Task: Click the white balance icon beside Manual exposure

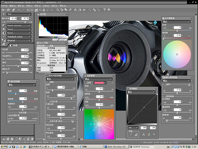Action: tap(4, 25)
